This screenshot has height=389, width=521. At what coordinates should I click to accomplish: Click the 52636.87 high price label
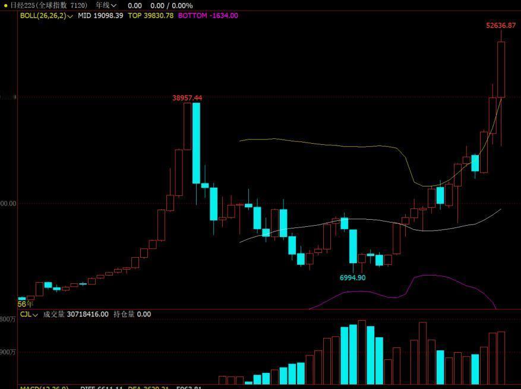pos(501,26)
